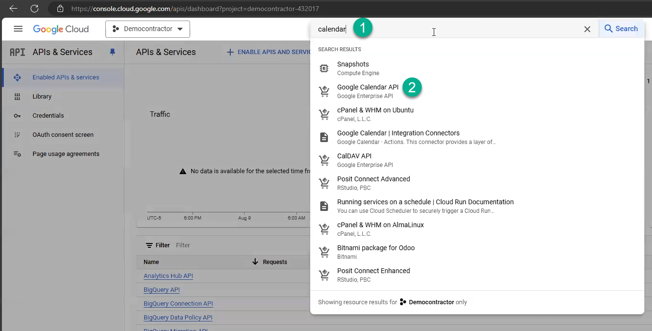
Task: Pin APIs & Services with the pin icon
Action: [x=112, y=52]
